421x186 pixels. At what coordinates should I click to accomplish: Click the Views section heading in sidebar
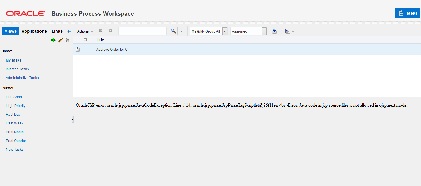coord(8,88)
